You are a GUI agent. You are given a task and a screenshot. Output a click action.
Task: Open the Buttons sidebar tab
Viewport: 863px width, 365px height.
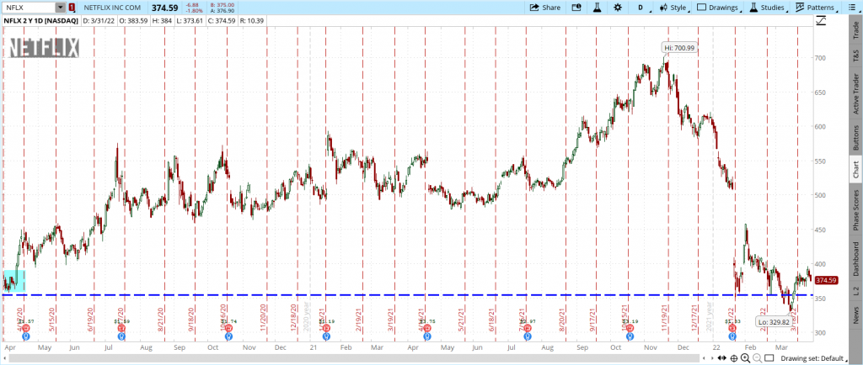[856, 137]
